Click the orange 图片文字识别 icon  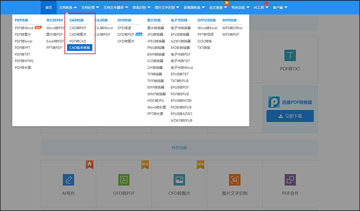coord(235,179)
